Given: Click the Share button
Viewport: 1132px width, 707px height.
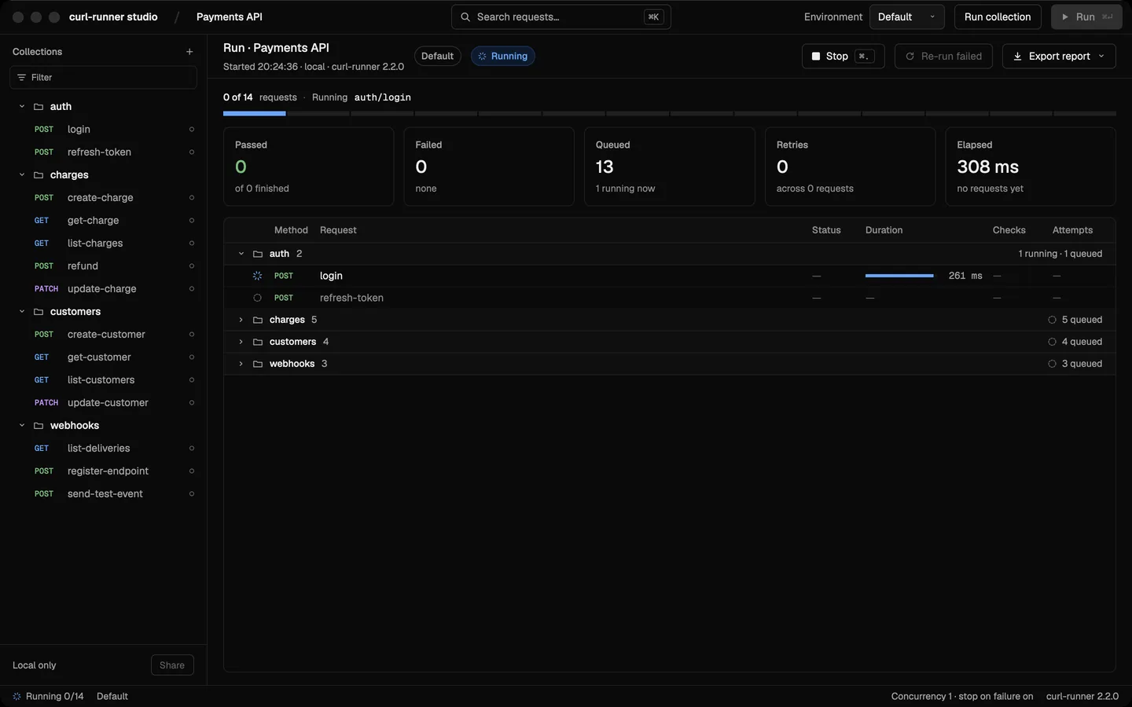Looking at the screenshot, I should pyautogui.click(x=172, y=665).
